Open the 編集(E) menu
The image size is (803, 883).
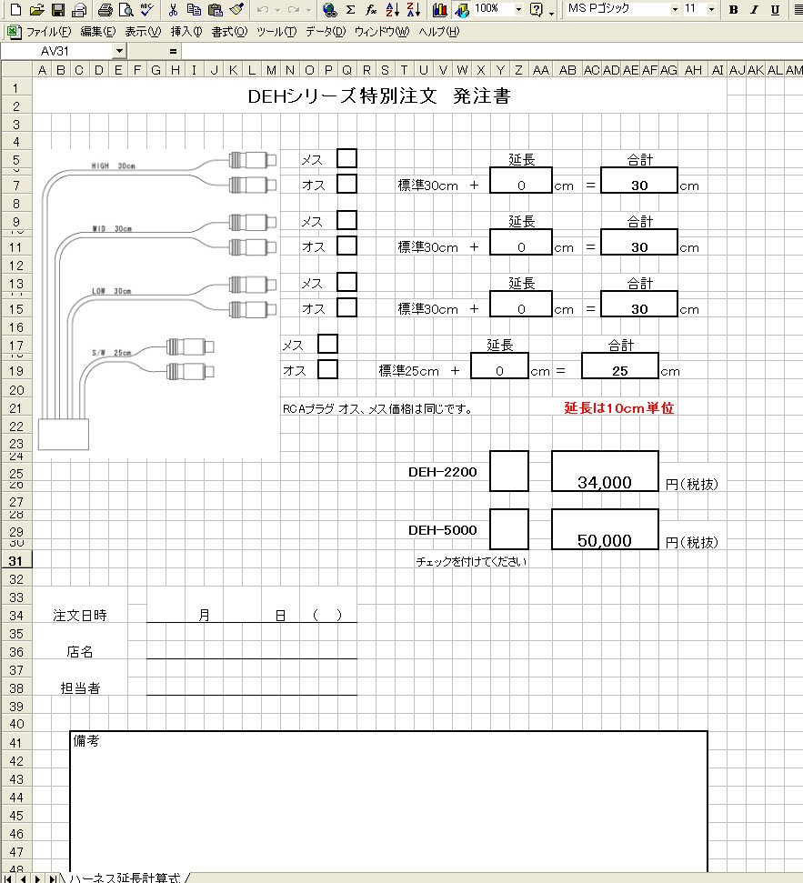pos(98,32)
